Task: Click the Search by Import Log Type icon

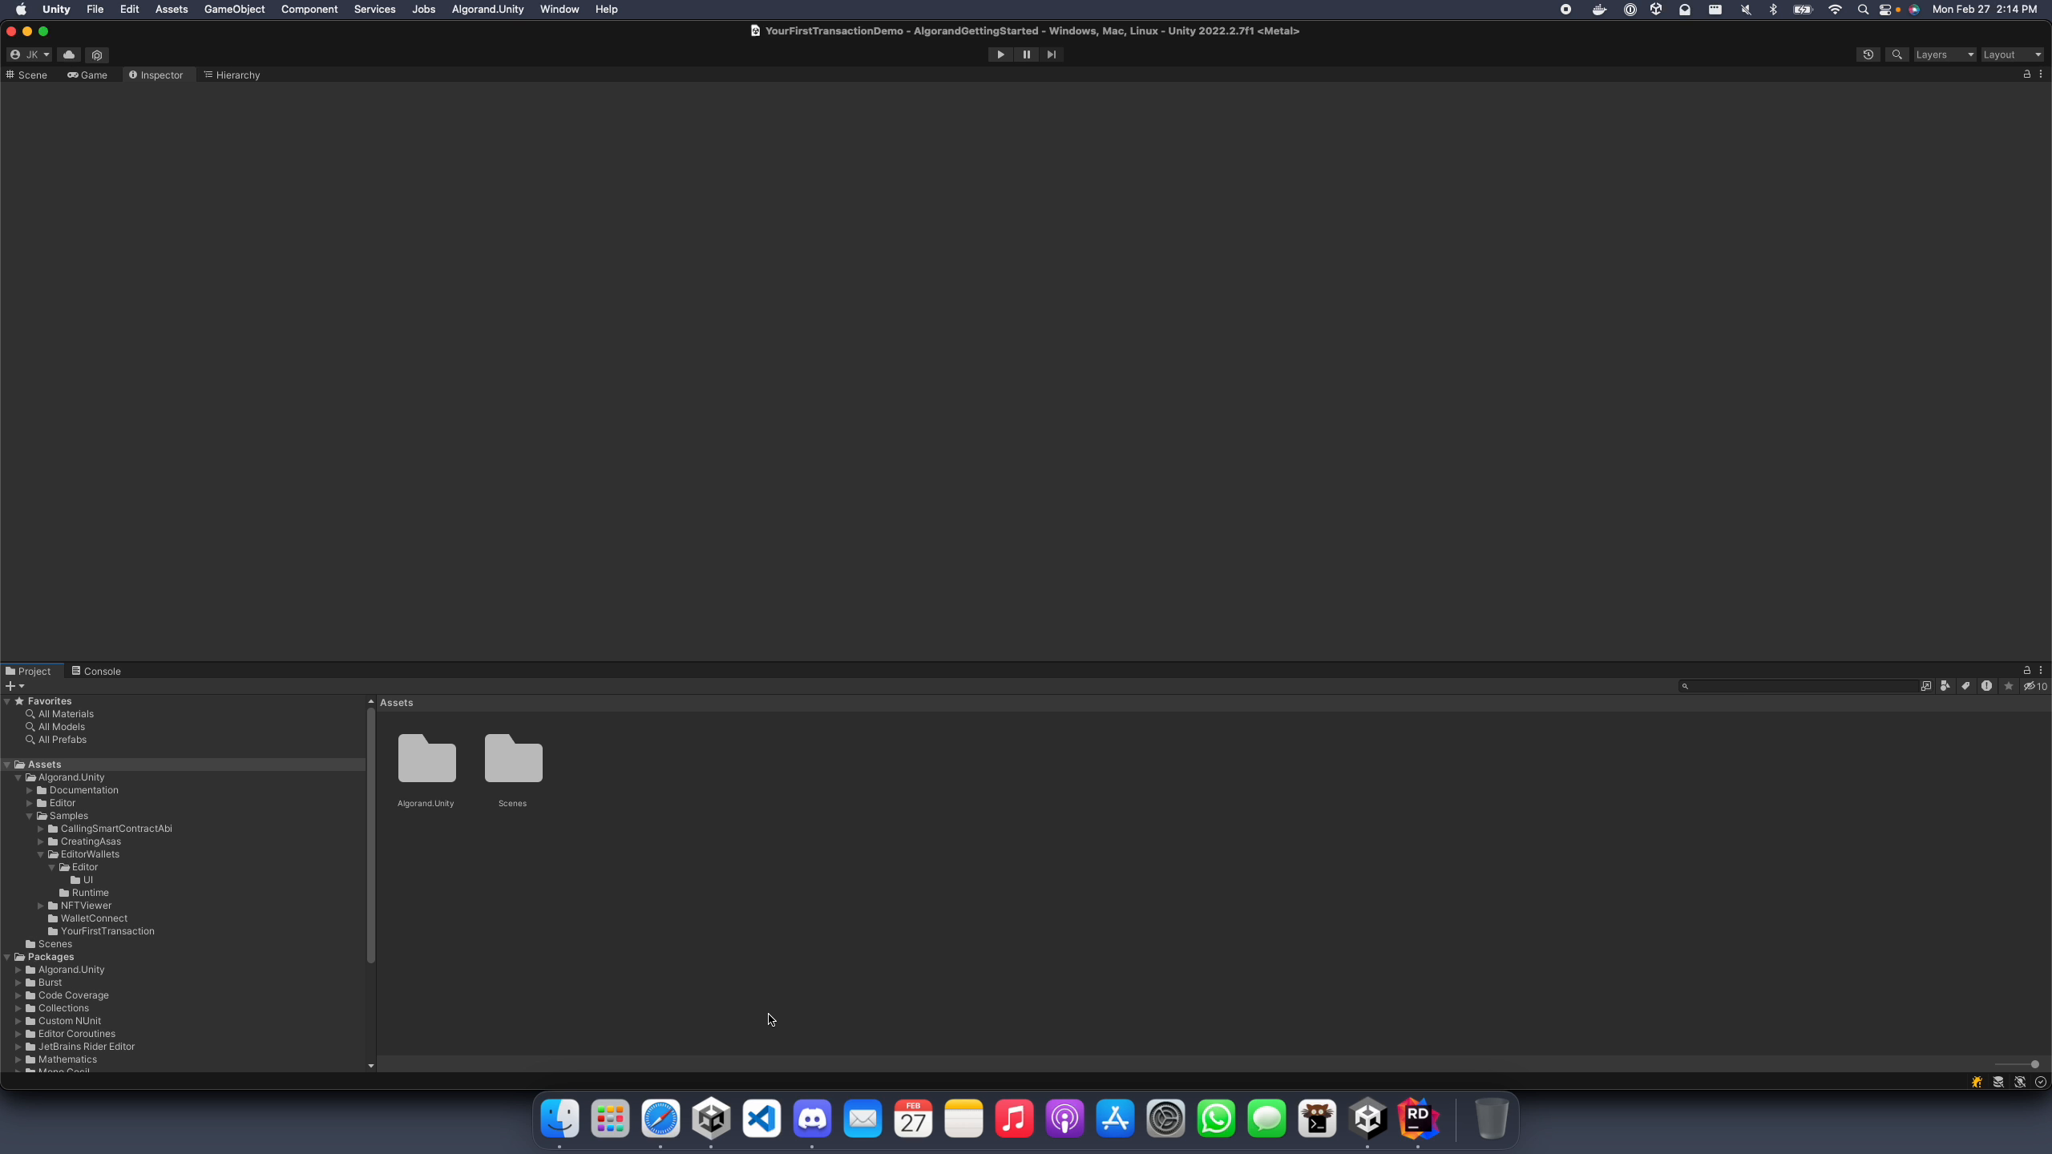Action: (1986, 686)
